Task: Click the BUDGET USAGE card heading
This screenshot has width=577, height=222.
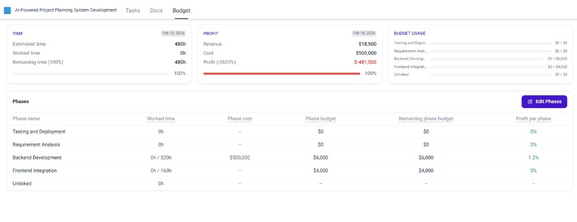Action: [410, 33]
